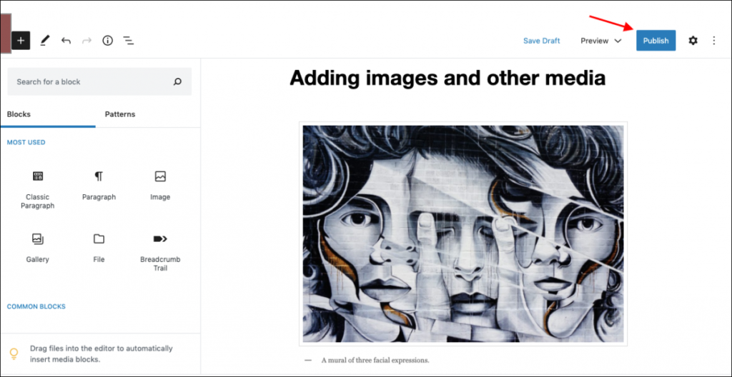Toggle the block inserter plus button
Image resolution: width=732 pixels, height=377 pixels.
pyautogui.click(x=21, y=41)
